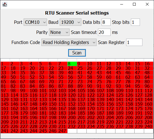The height and width of the screenshot is (139, 154).
Task: Open the Port COM10 dropdown
Action: tap(35, 22)
